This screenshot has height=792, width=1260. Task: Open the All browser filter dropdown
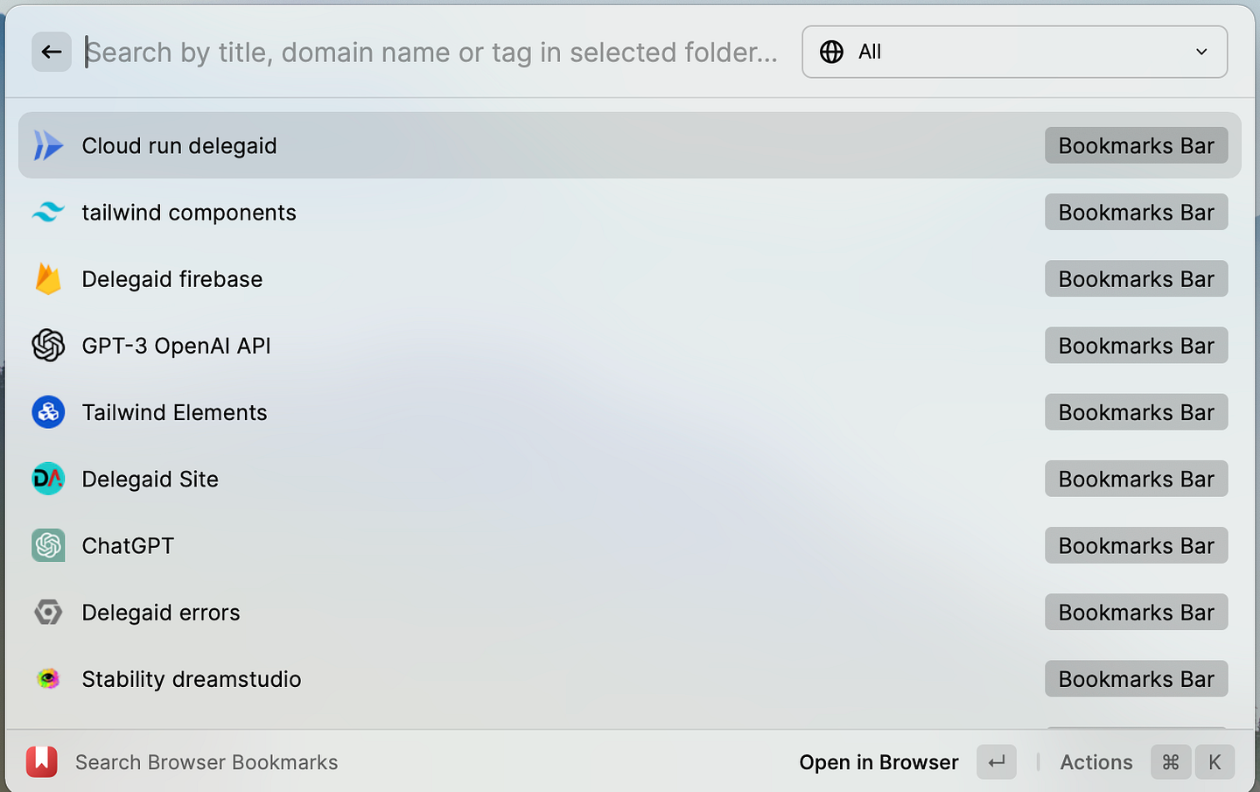tap(1015, 52)
